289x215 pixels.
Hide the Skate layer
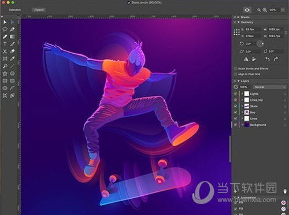coord(235,106)
